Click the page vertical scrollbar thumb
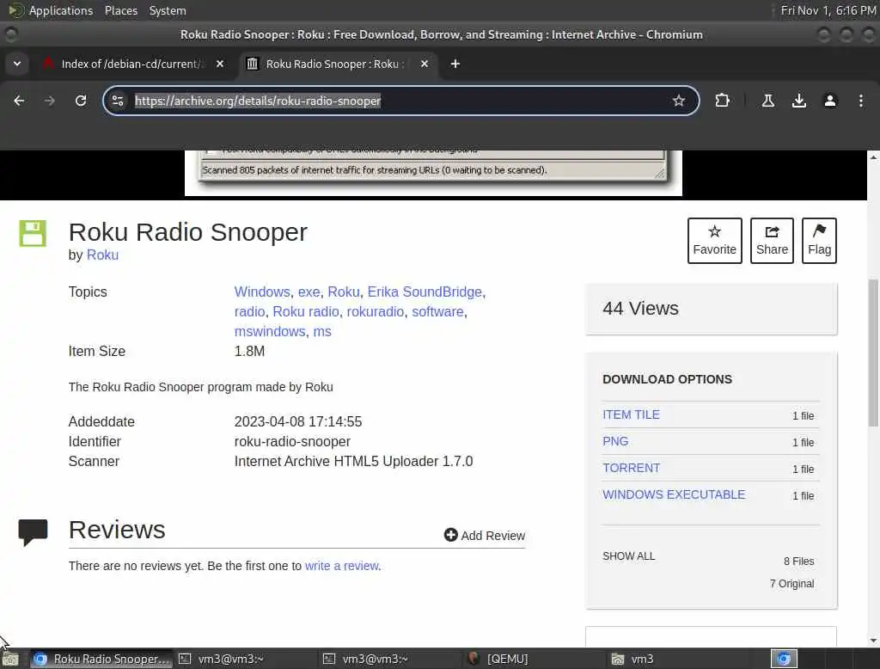This screenshot has width=880, height=669. pos(873,353)
